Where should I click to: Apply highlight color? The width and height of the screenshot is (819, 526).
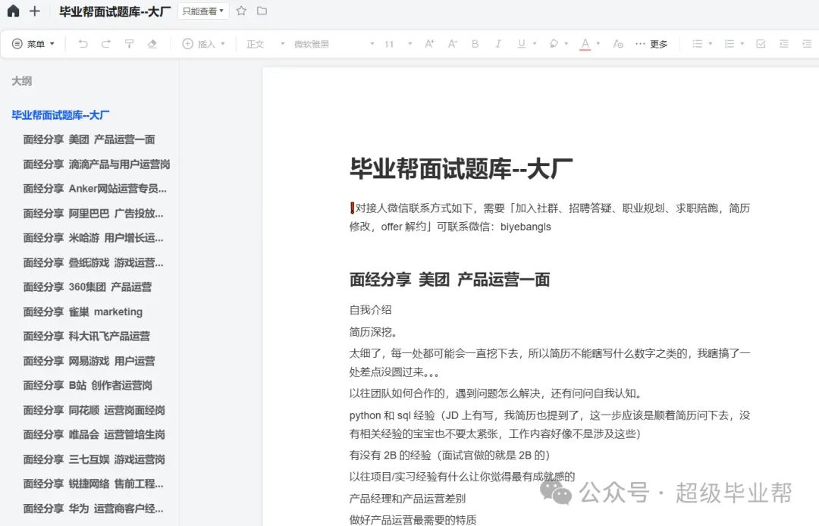[554, 44]
